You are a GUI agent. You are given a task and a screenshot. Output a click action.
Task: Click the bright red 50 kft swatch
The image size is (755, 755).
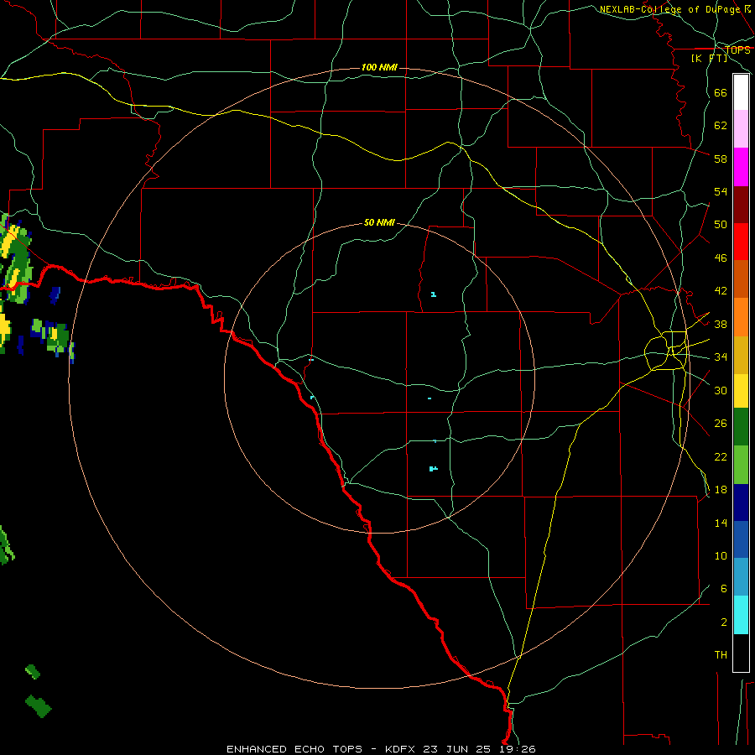(741, 242)
